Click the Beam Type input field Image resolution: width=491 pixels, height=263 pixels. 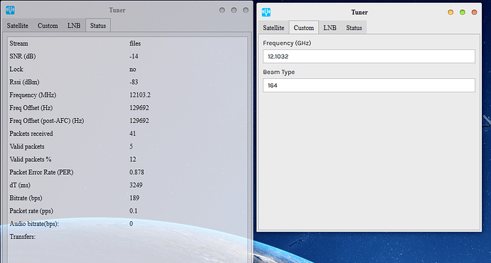[369, 85]
